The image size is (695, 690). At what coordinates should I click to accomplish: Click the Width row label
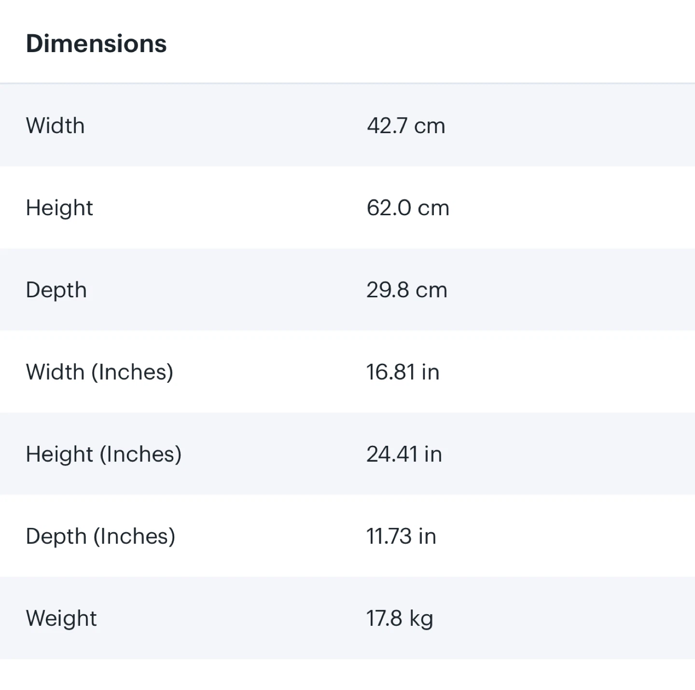(x=55, y=125)
